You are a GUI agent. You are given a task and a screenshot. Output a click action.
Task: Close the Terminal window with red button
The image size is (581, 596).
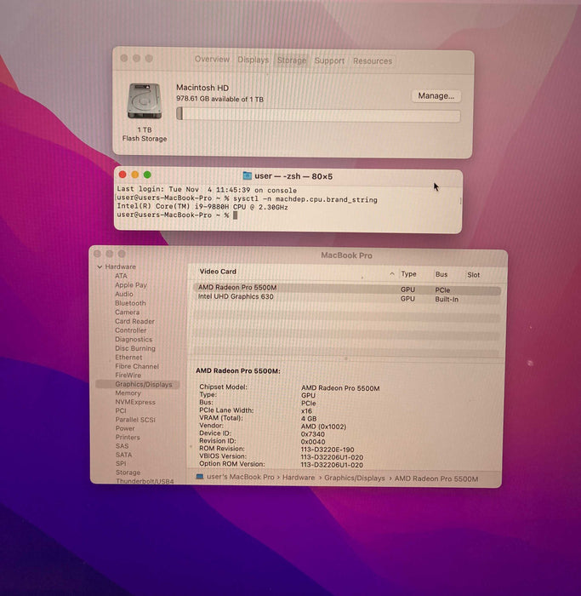tap(122, 175)
